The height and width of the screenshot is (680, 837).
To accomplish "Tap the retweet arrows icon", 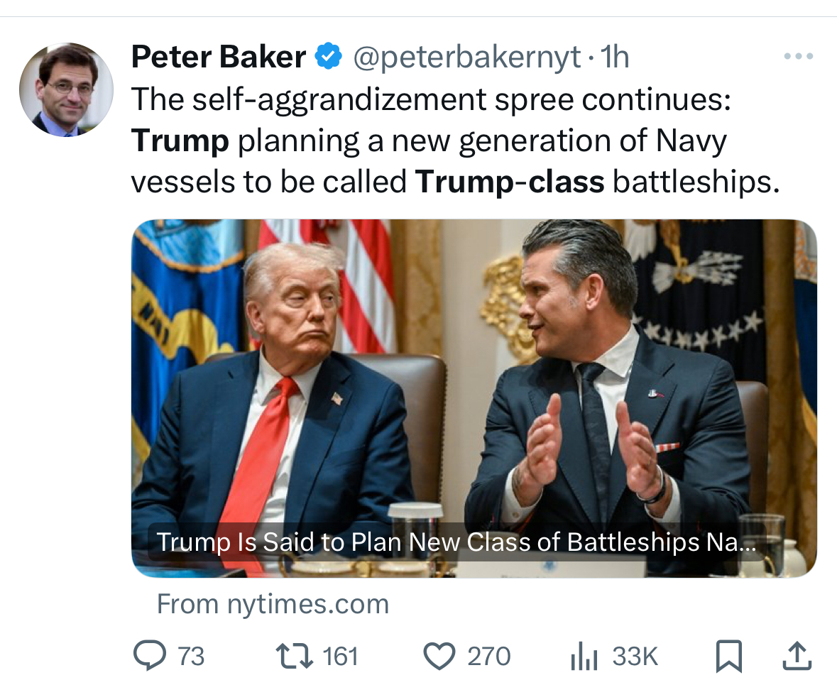I will pyautogui.click(x=294, y=656).
